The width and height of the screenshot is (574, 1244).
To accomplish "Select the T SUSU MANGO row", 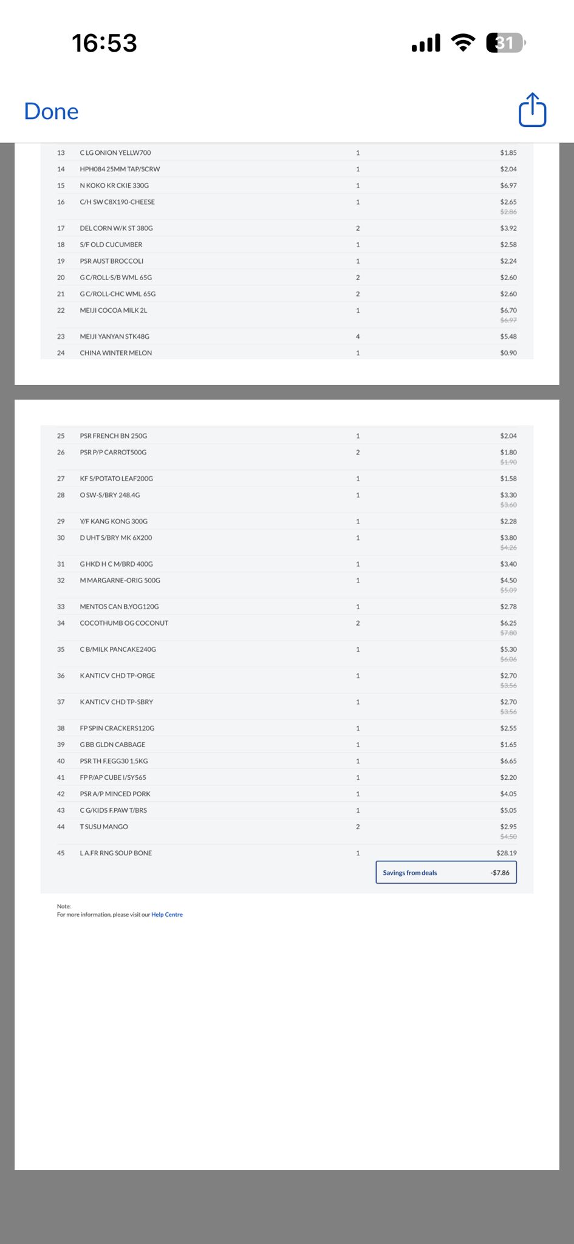I will pyautogui.click(x=287, y=831).
